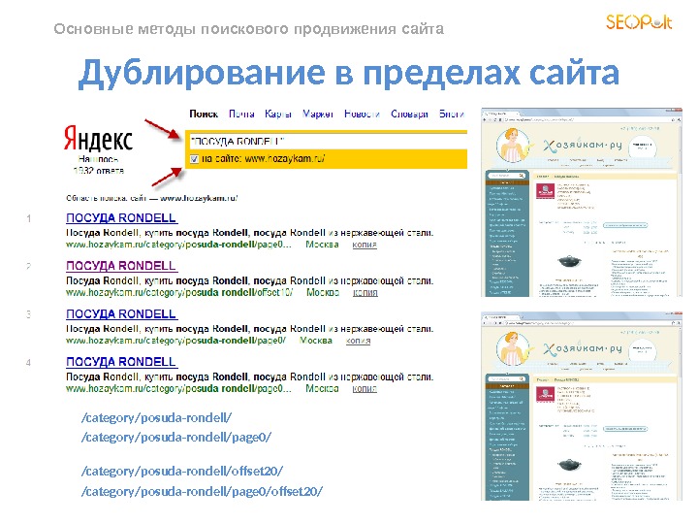The height and width of the screenshot is (524, 698).
Task: Click 'Москва' region in result 3
Action: coord(316,341)
